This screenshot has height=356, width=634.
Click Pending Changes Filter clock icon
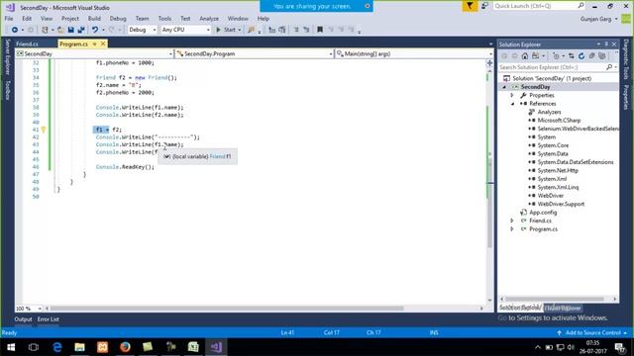557,56
